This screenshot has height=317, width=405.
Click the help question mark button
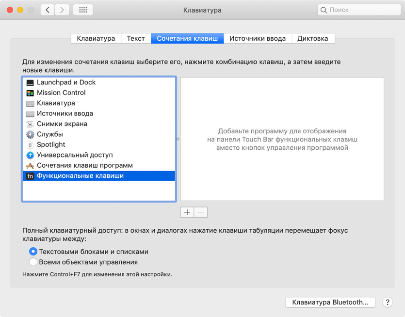(387, 302)
